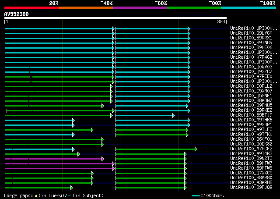This screenshot has width=280, height=199.
Task: Select the UniRef100_B9MTW7 label
Action: click(251, 163)
